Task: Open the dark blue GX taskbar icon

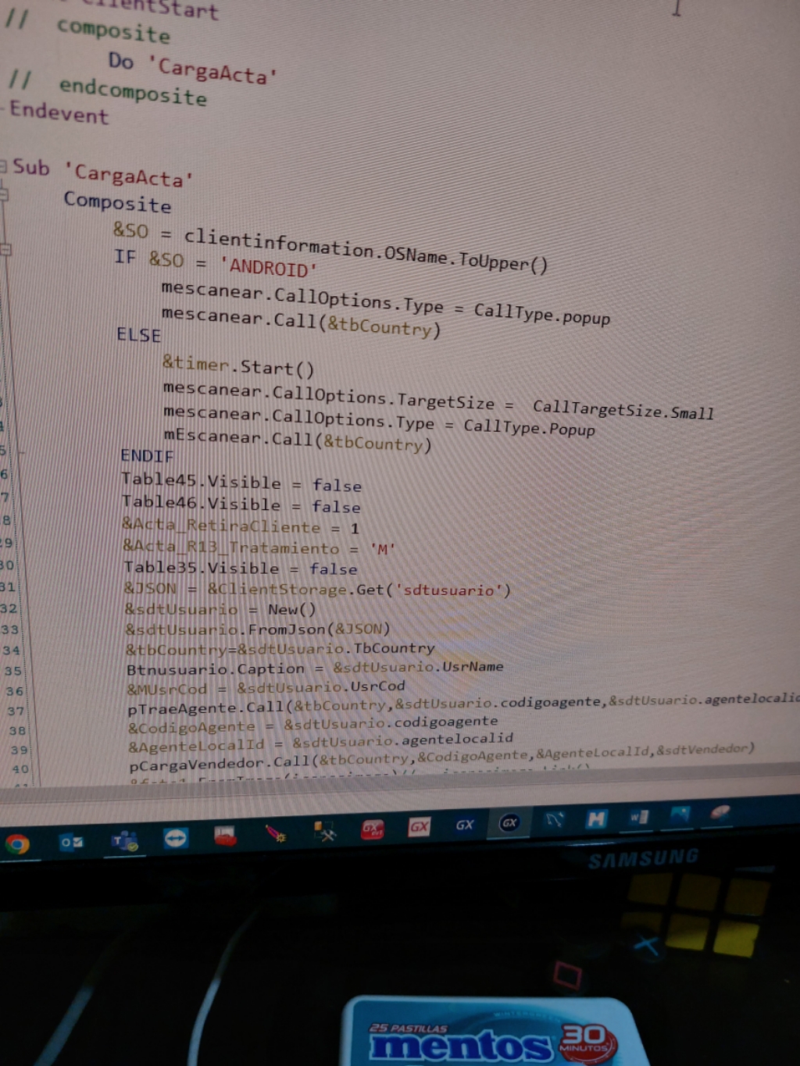Action: (x=465, y=825)
